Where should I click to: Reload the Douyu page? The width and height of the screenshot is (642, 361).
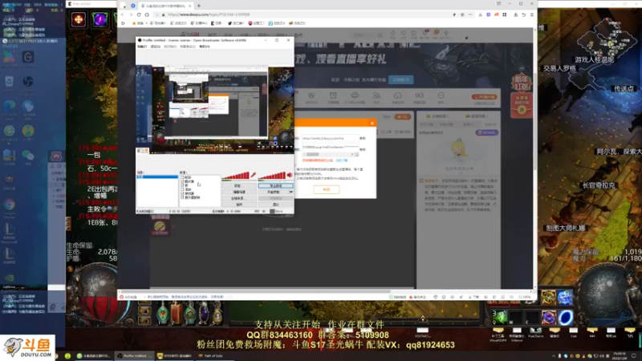pos(139,14)
